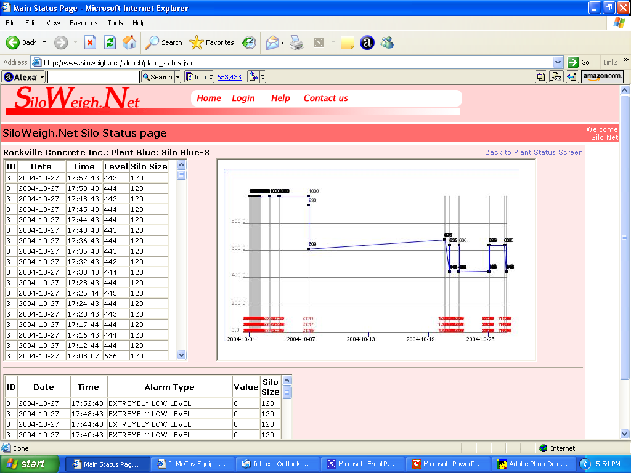The height and width of the screenshot is (473, 631).
Task: Click the Alexa Info button
Action: (x=197, y=77)
